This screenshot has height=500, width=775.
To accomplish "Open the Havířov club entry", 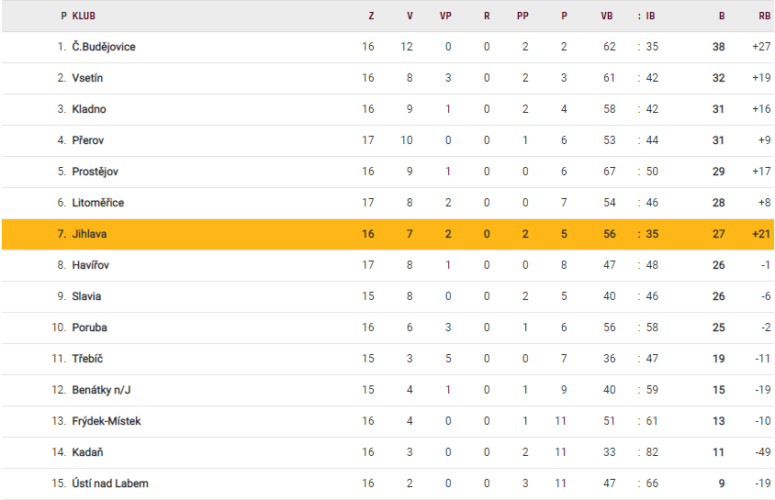I will [91, 265].
